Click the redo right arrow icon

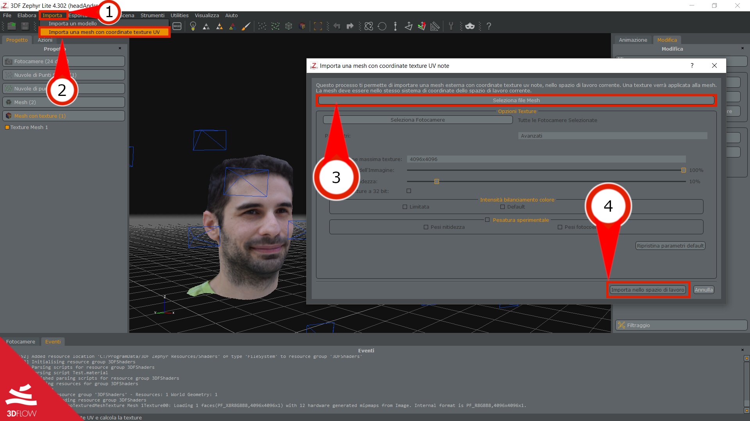(350, 26)
